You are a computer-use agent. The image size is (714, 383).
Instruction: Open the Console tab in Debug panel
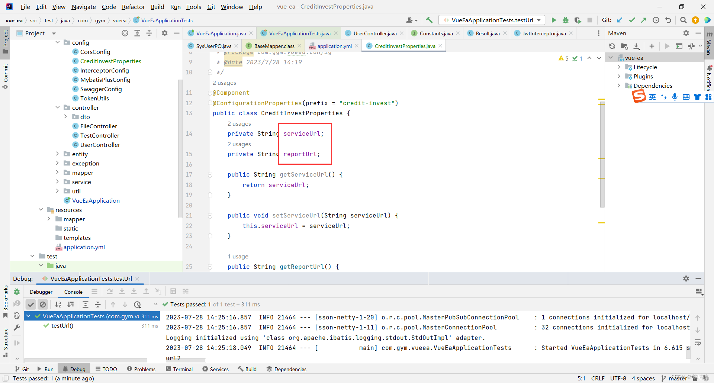[73, 292]
